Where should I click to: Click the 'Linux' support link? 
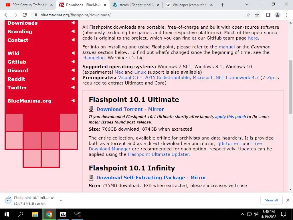pos(140,72)
